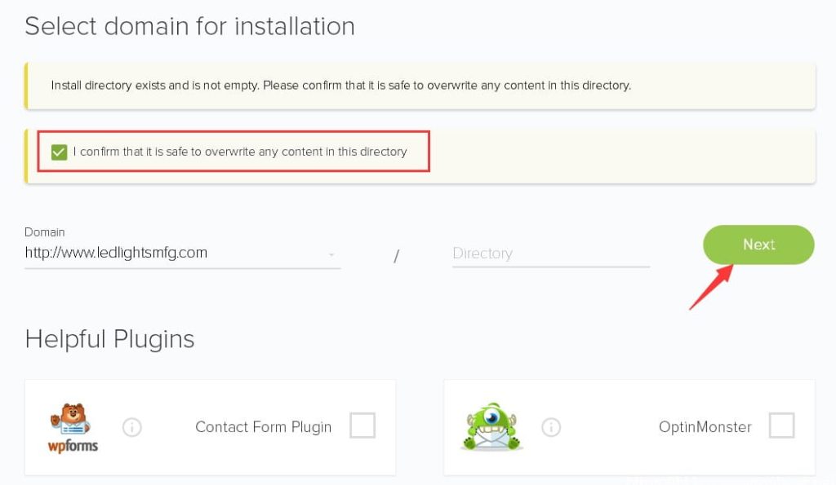Click the "Select domain for installation" heading
This screenshot has width=836, height=485.
tap(189, 26)
